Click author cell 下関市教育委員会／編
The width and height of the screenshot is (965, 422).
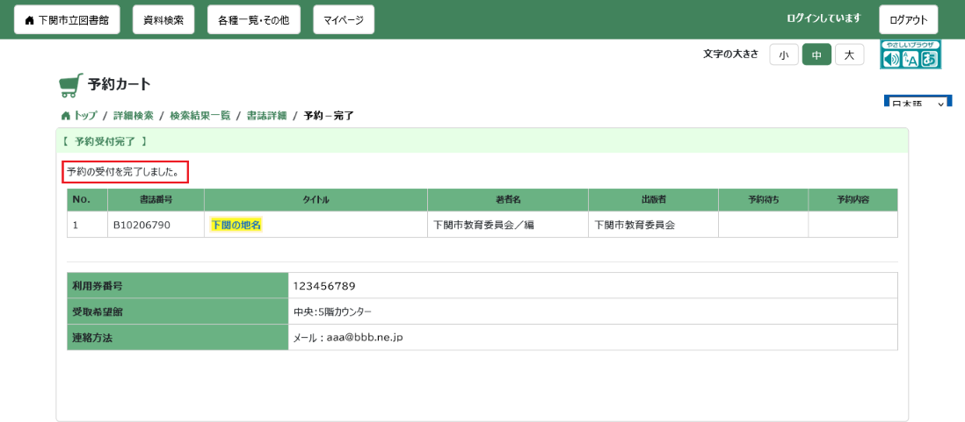coord(483,225)
